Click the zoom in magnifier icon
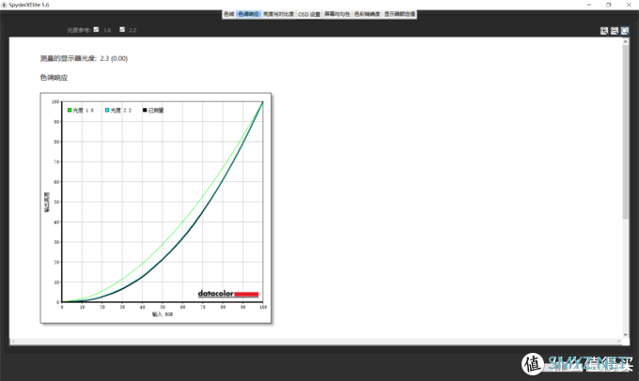 pos(604,31)
